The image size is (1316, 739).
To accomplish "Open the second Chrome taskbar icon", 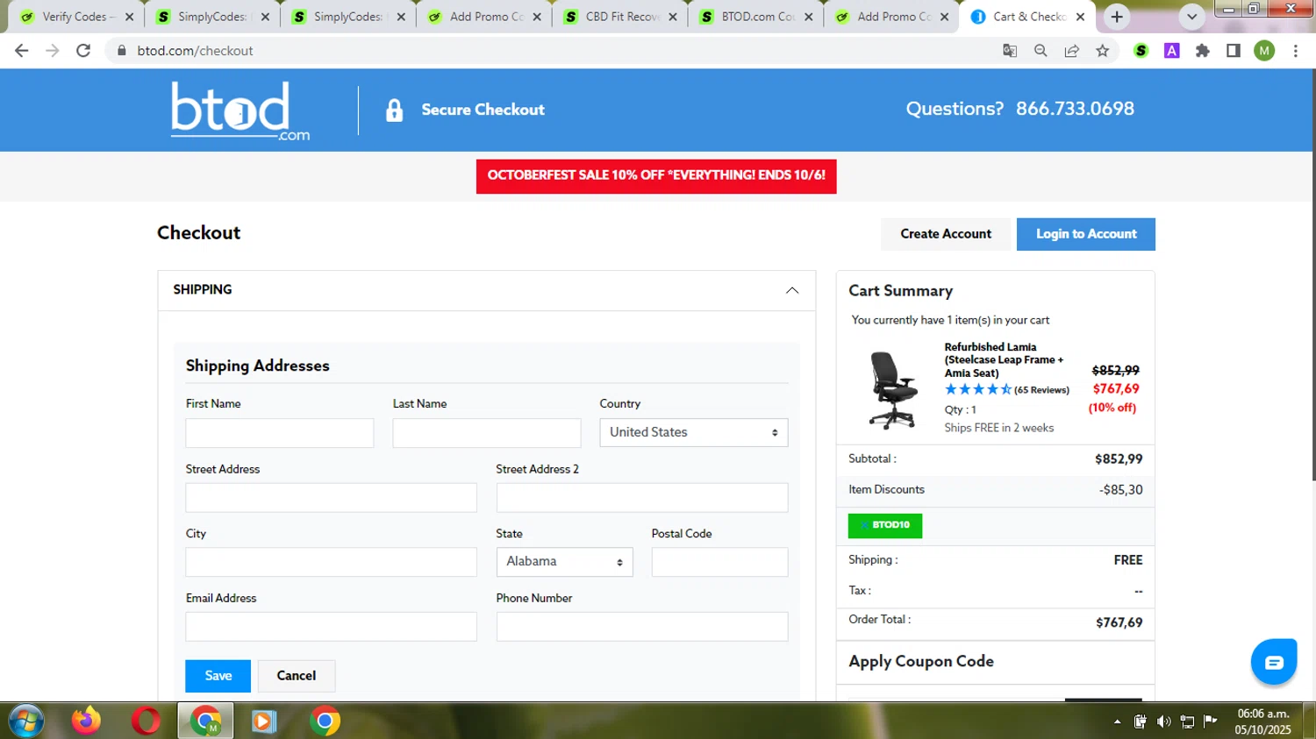I will [x=325, y=721].
